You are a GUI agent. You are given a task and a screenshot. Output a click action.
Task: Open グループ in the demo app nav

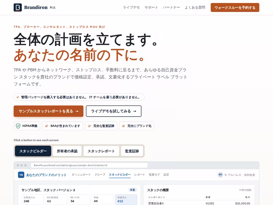click(x=100, y=175)
